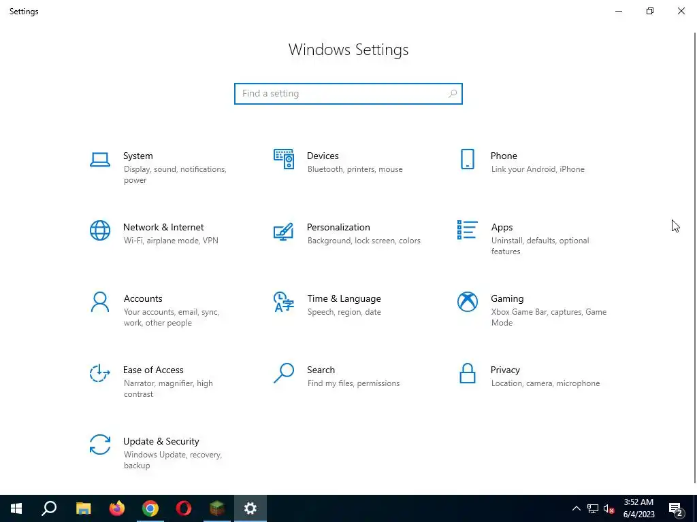697x522 pixels.
Task: Launch File Explorer from the taskbar
Action: click(x=83, y=508)
